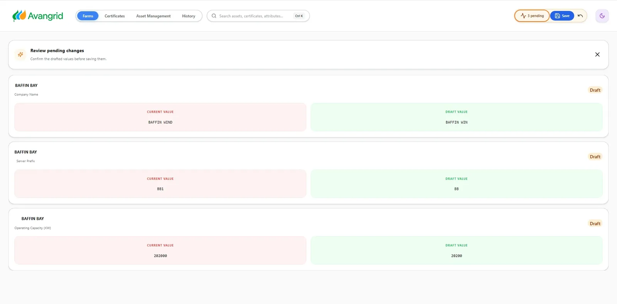Open the Farms tab
The height and width of the screenshot is (304, 617).
pyautogui.click(x=88, y=16)
